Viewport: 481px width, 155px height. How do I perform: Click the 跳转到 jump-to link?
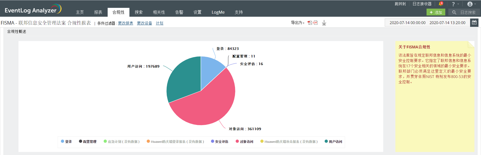[400, 4]
